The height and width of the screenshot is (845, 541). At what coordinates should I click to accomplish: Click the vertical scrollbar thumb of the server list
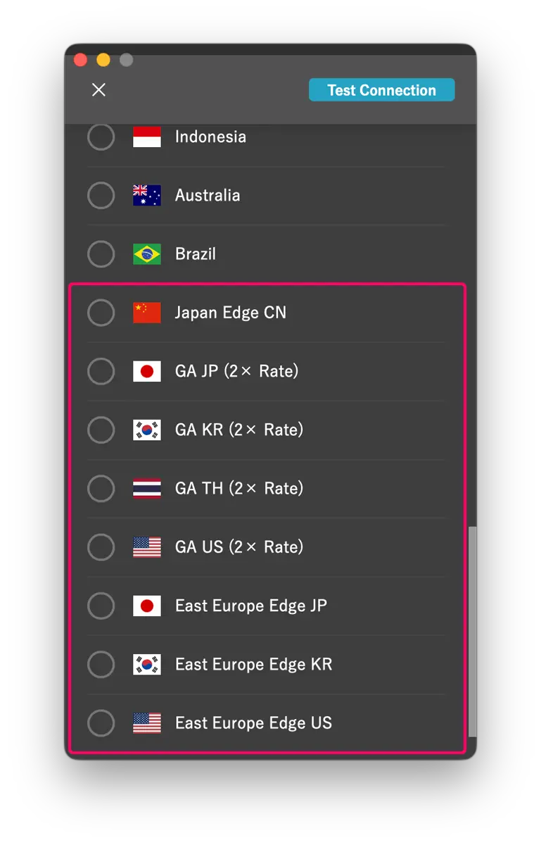[473, 632]
